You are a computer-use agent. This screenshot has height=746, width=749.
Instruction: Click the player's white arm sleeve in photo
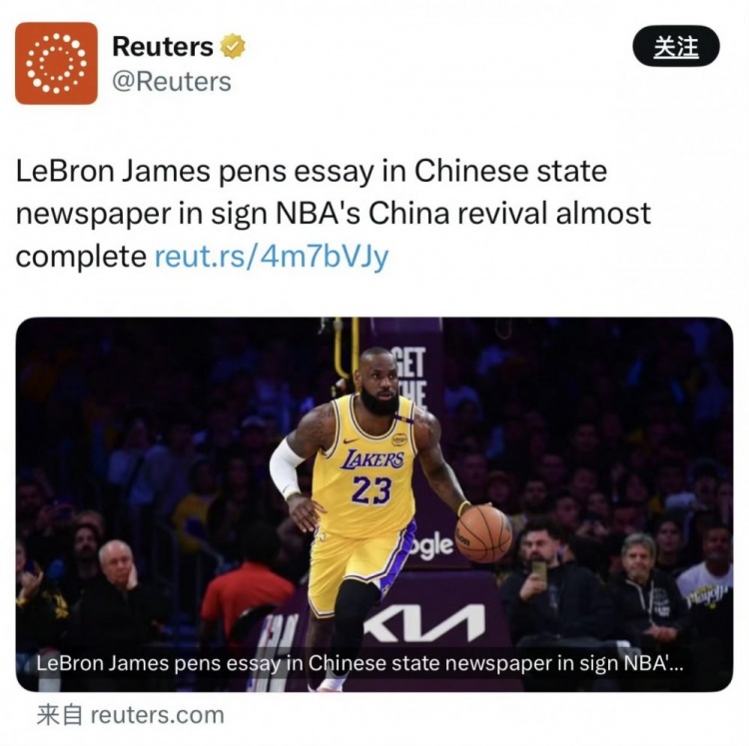point(286,469)
